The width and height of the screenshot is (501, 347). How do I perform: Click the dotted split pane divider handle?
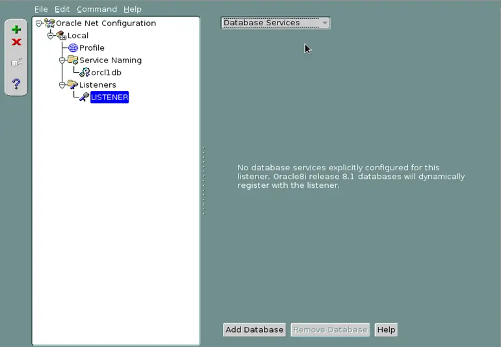click(x=203, y=181)
